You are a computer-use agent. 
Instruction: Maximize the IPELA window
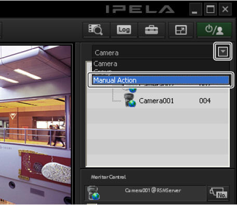click(210, 9)
